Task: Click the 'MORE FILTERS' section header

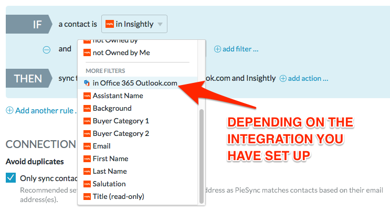Action: [x=105, y=71]
